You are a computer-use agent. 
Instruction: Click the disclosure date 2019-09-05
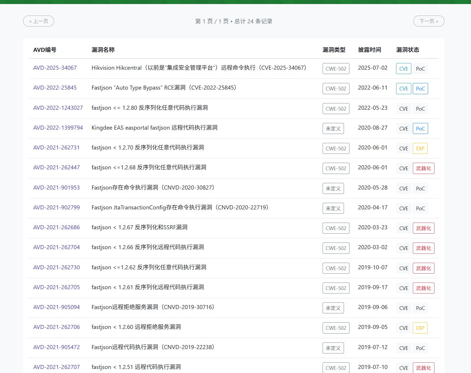click(373, 327)
